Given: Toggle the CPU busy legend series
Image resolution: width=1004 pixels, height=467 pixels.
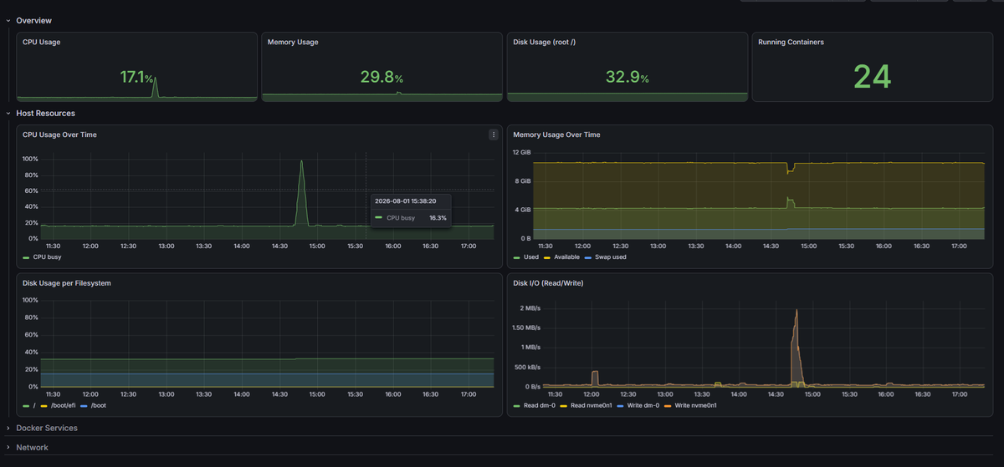Looking at the screenshot, I should click(48, 257).
